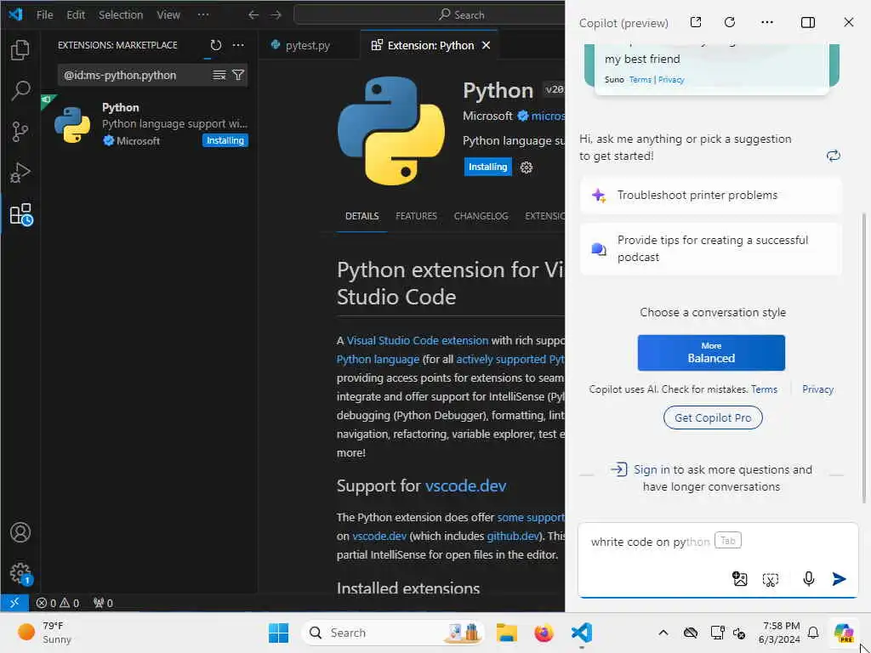Open the View menu
871x653 pixels.
tap(168, 15)
